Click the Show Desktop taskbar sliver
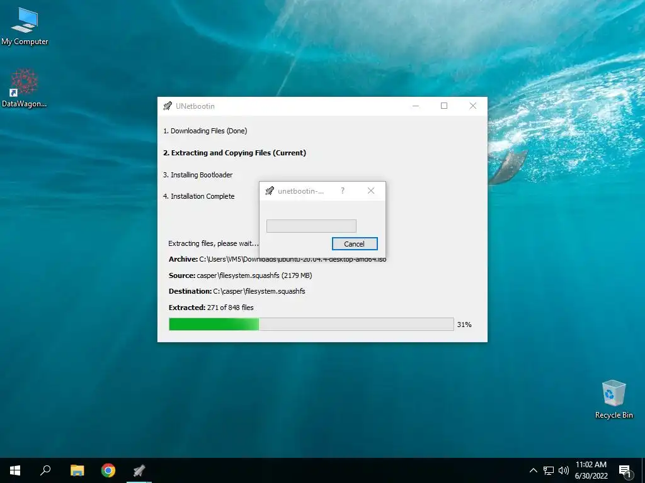This screenshot has height=483, width=645. click(643, 470)
